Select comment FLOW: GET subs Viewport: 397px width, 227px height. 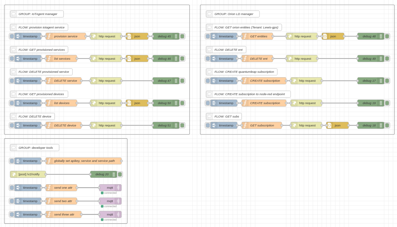(224, 117)
